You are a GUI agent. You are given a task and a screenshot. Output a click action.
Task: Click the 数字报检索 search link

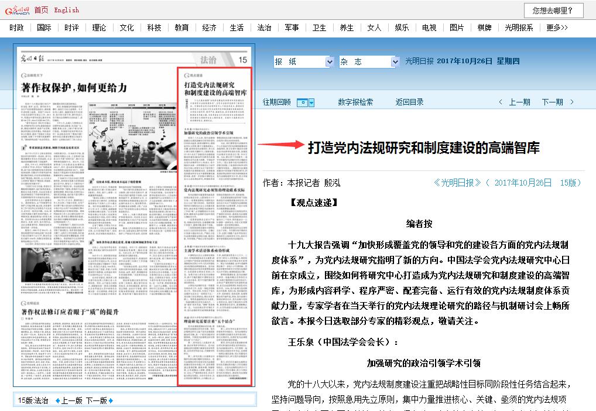pos(355,102)
